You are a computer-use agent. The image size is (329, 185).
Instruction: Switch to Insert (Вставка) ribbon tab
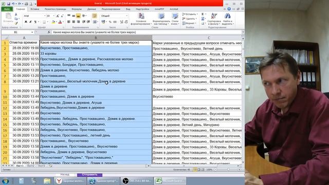pyautogui.click(x=34, y=9)
